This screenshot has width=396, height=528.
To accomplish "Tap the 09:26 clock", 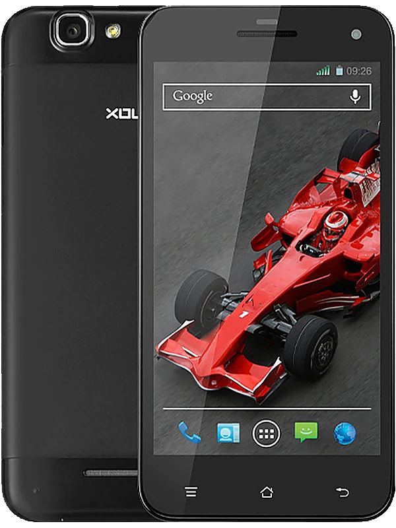I will (x=359, y=71).
